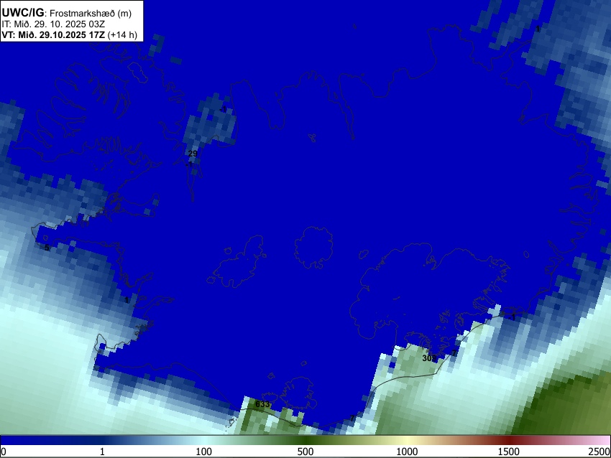Select the '100' label on the color scale
Viewport: 611px width, 458px height.
pos(203,452)
